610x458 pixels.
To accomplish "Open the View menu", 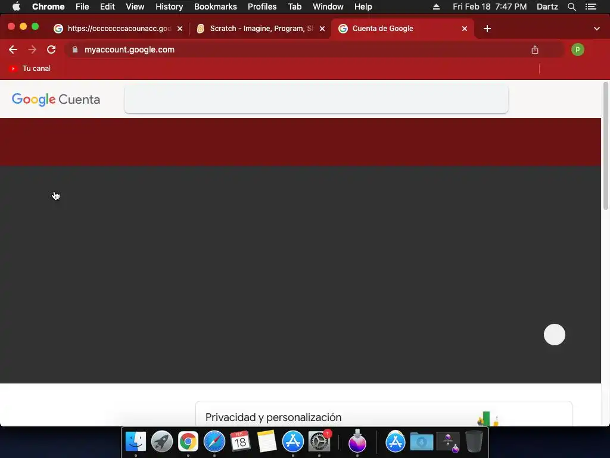I will coord(135,7).
